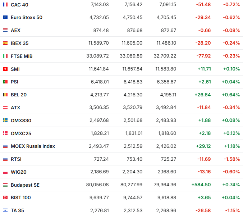Screen dimensions: 243x214
Task: Click the Spain flag icon beside IBEX 35
Action: [x=5, y=43]
